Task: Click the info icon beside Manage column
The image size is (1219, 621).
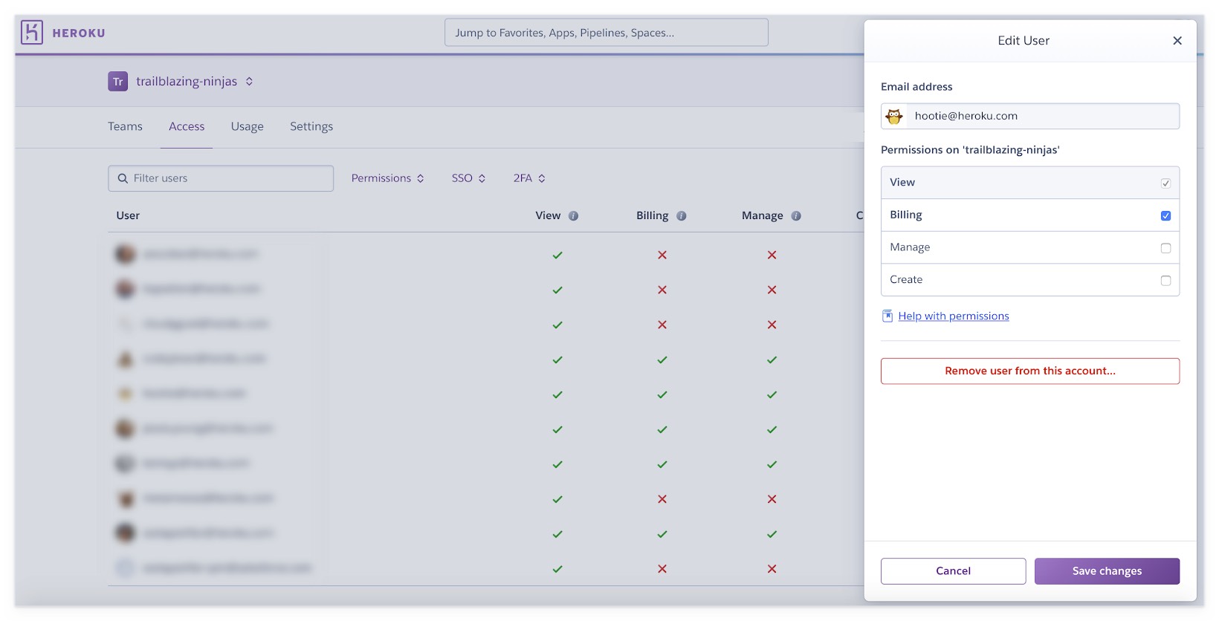Action: point(796,216)
